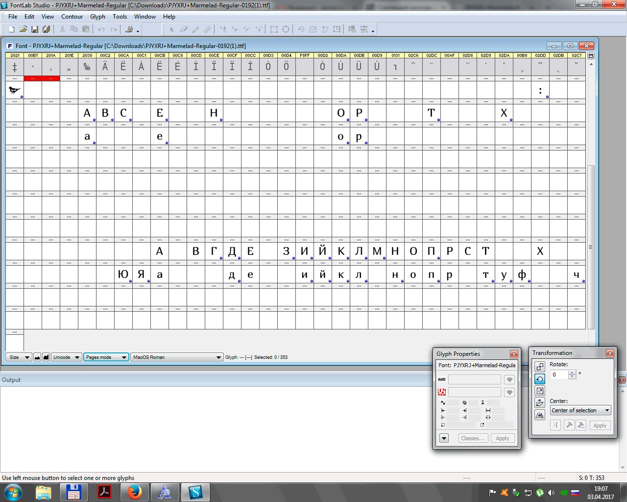The height and width of the screenshot is (502, 627).
Task: Select the Cyrillic Ю glyph cell
Action: (123, 275)
